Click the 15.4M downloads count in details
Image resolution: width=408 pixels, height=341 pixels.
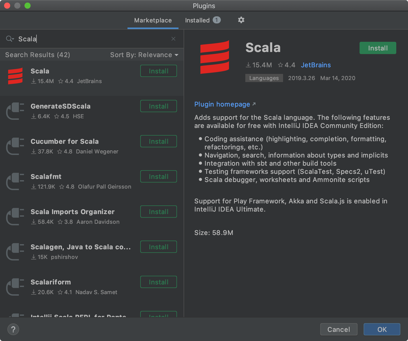click(x=259, y=65)
